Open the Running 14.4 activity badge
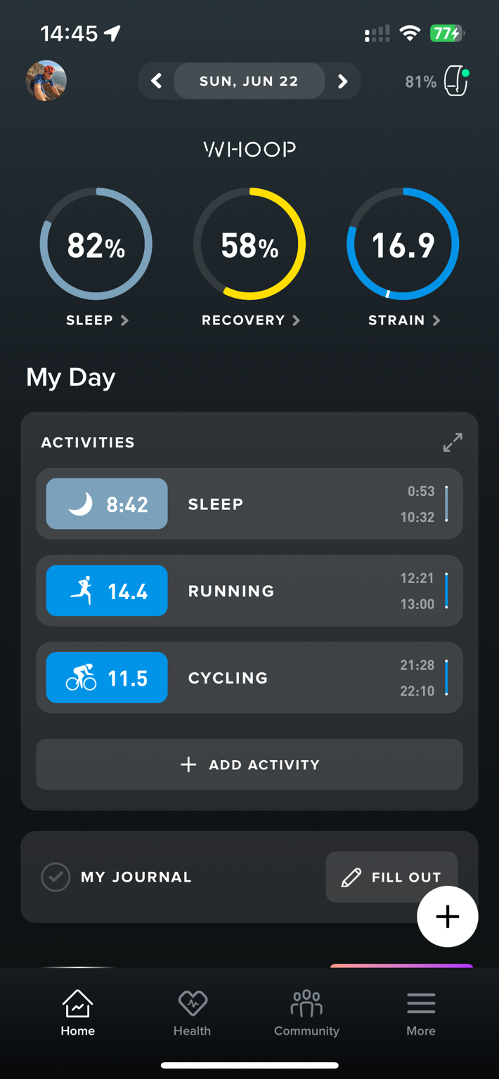Image resolution: width=499 pixels, height=1079 pixels. click(x=107, y=591)
